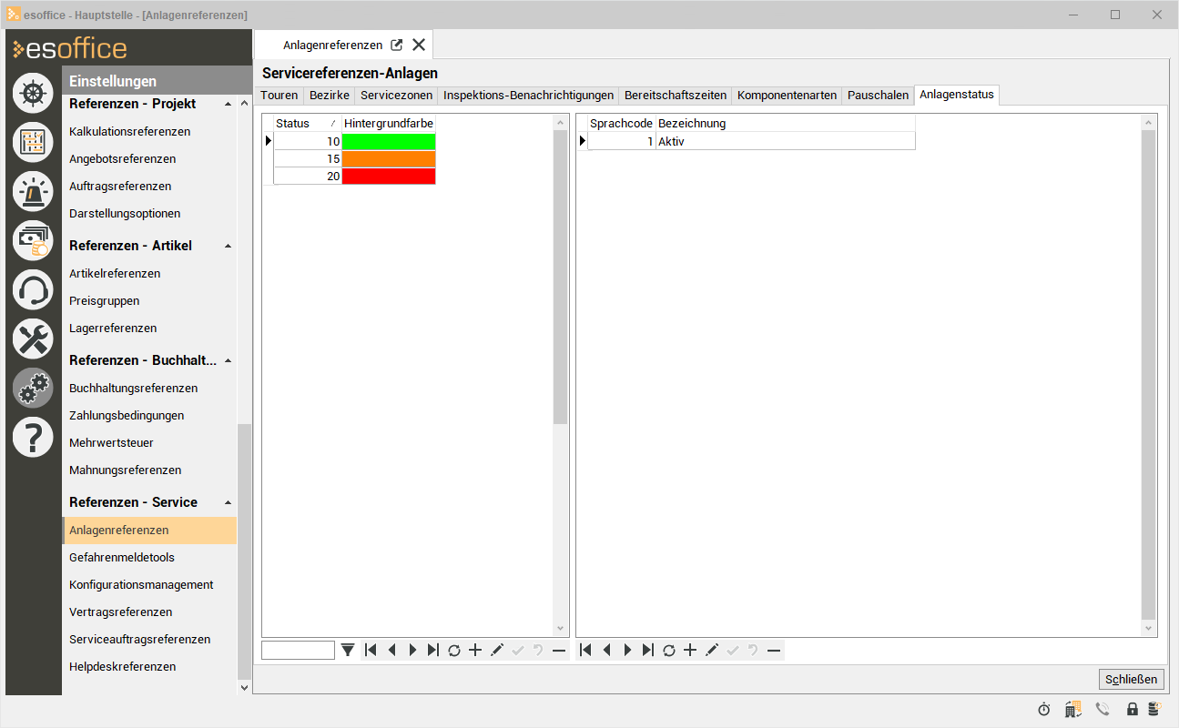Collapse the Referenzen - Service section
1179x728 pixels.
228,502
